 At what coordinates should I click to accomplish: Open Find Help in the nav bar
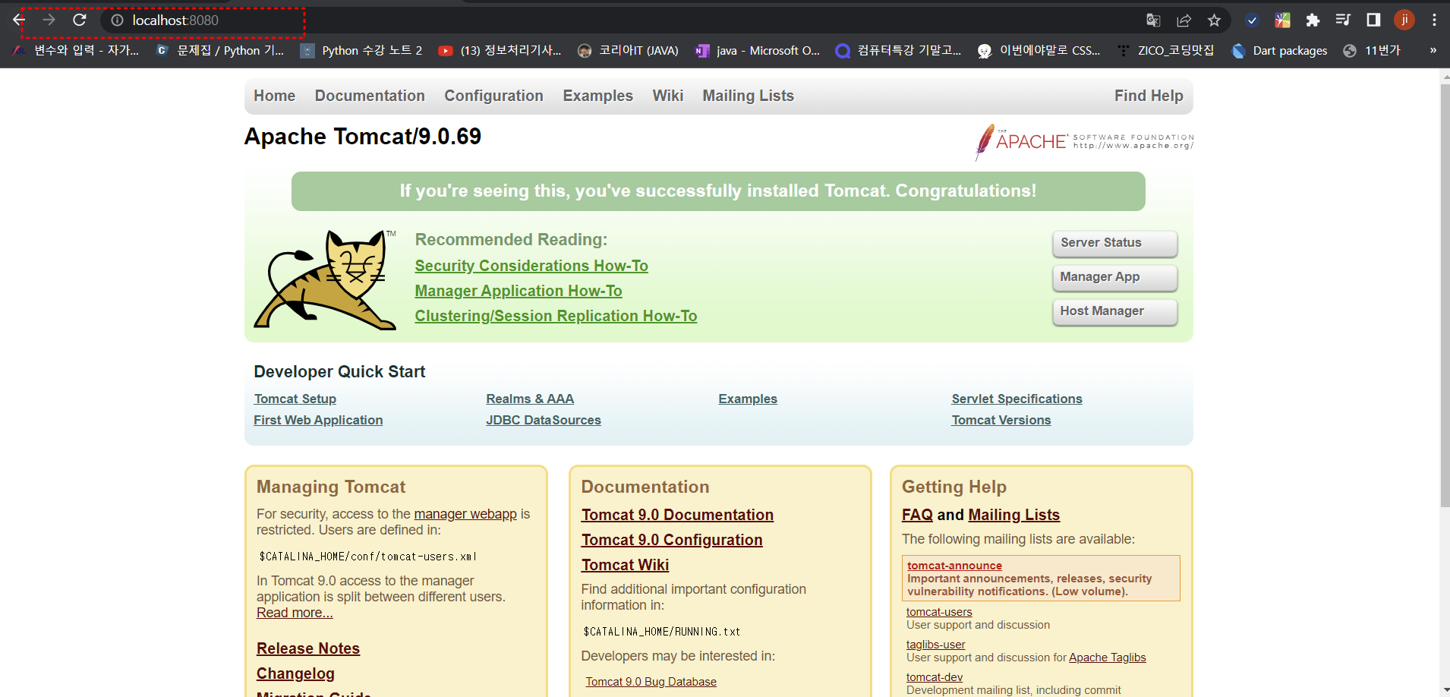click(1149, 96)
